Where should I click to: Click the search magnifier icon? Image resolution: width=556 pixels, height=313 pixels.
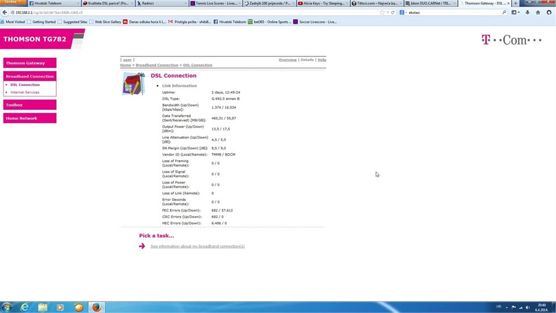[x=504, y=12]
